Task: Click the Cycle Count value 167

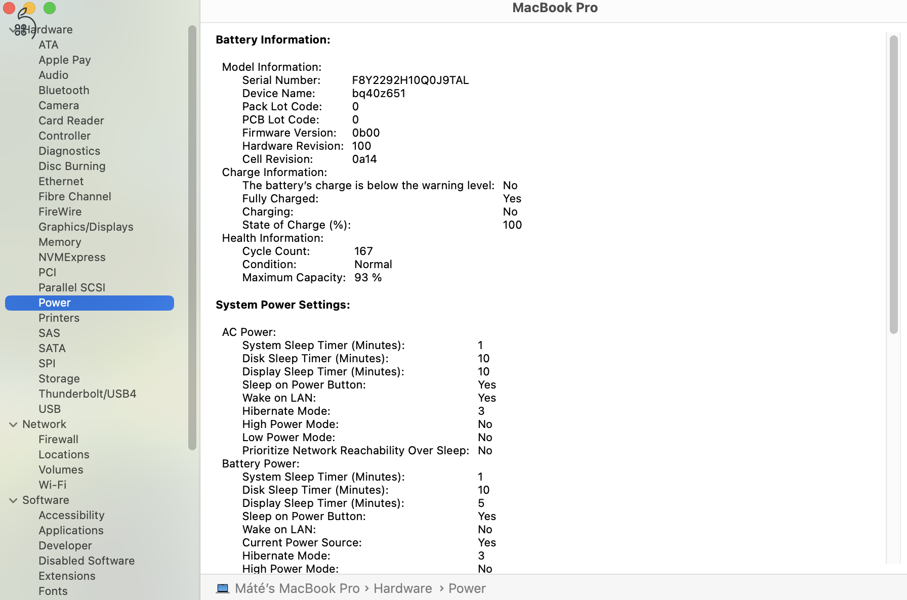Action: [363, 251]
